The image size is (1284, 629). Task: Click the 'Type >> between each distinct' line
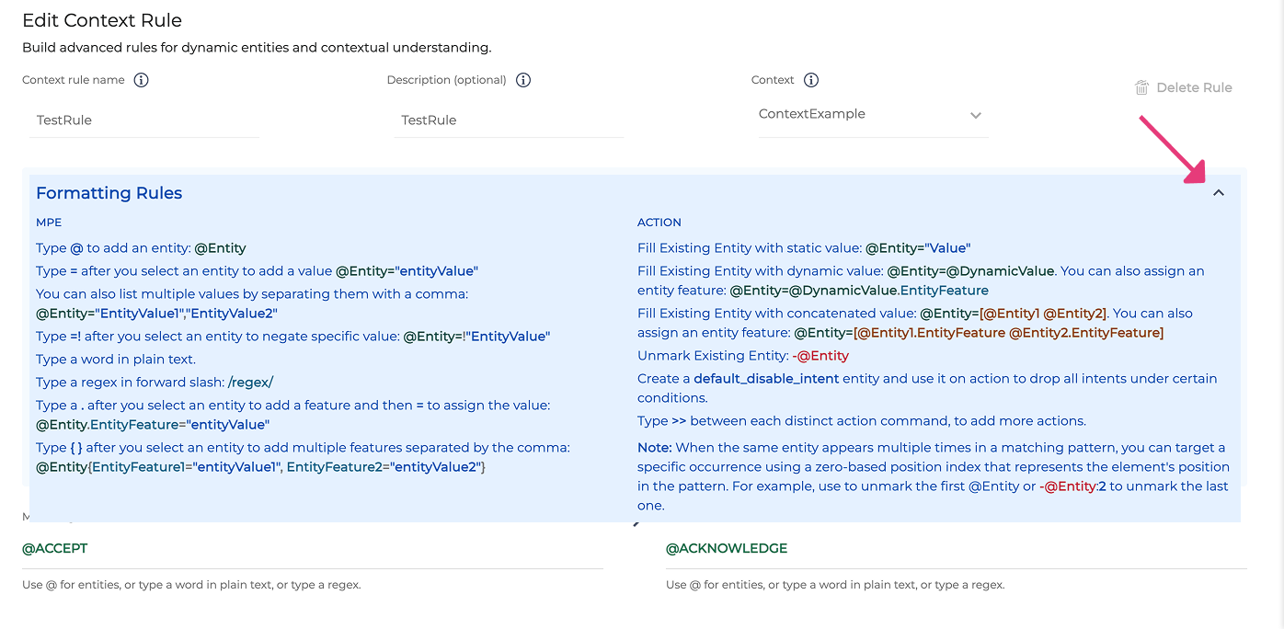pyautogui.click(x=862, y=421)
